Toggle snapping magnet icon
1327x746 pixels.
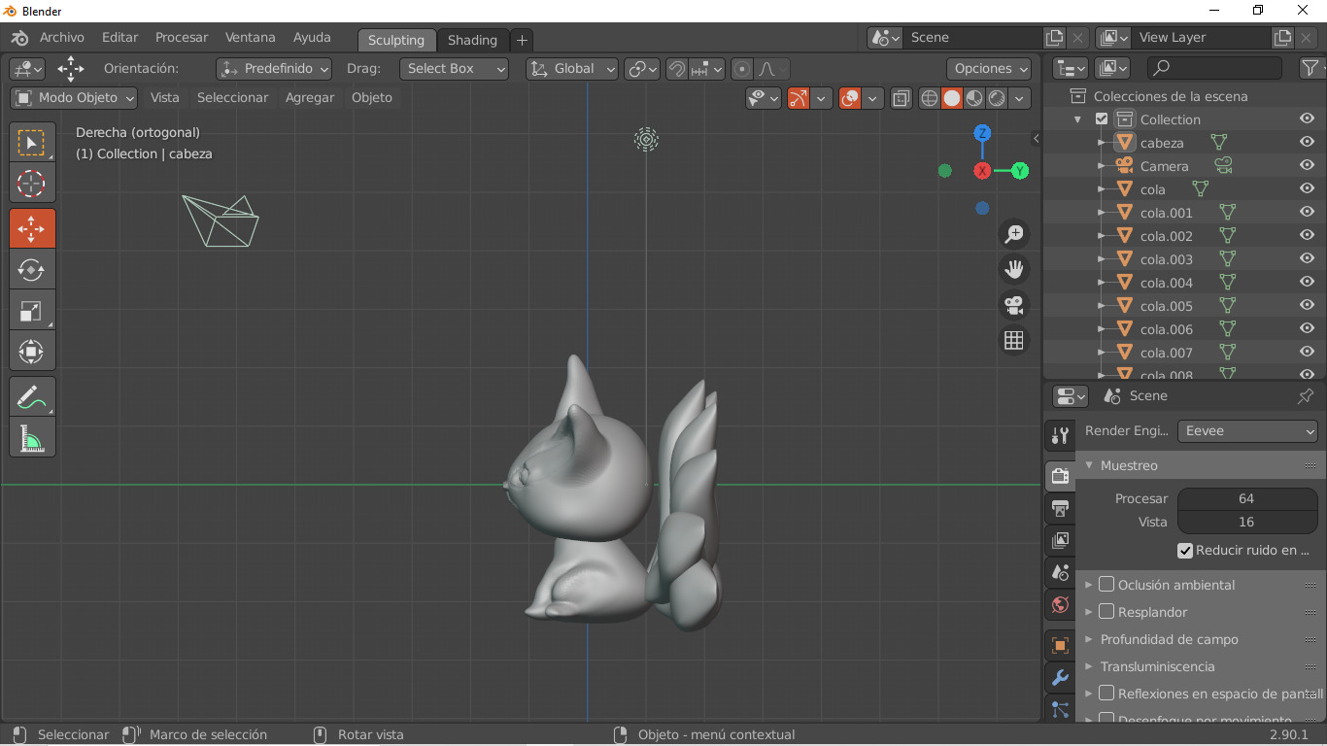[x=677, y=69]
